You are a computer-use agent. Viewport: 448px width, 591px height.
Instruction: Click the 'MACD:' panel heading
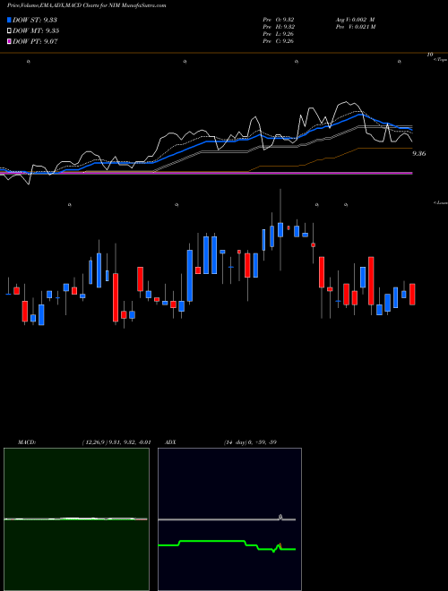click(27, 442)
